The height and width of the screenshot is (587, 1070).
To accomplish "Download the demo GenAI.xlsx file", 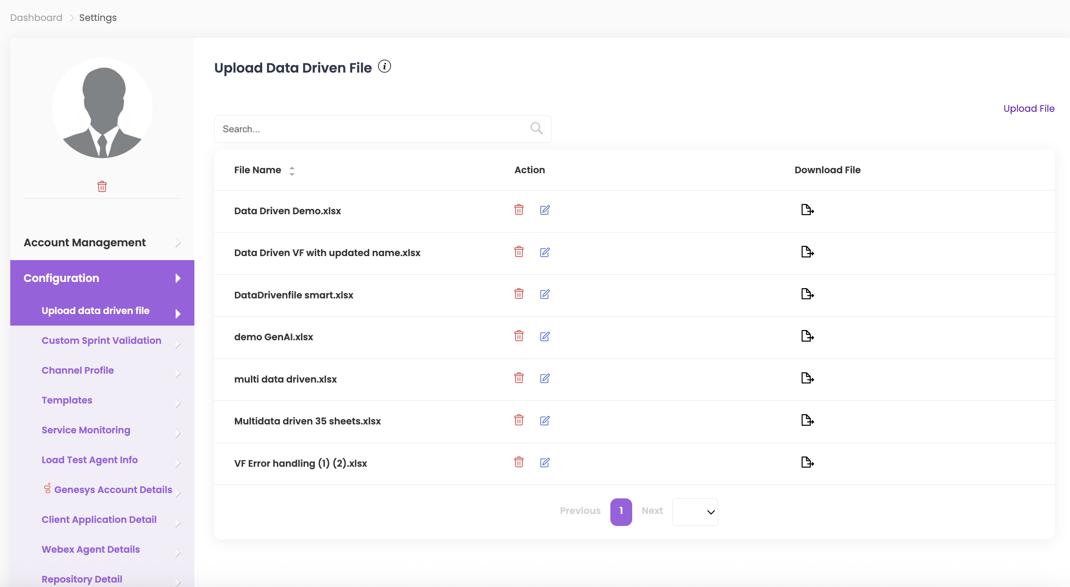I will click(807, 336).
